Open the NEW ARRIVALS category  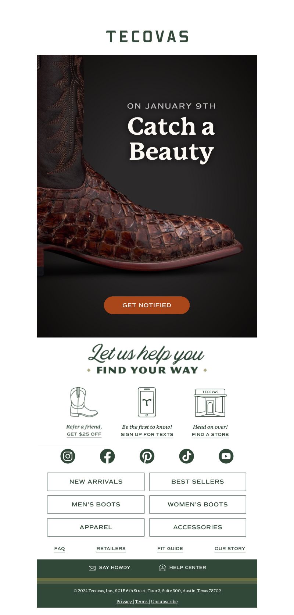tap(96, 482)
